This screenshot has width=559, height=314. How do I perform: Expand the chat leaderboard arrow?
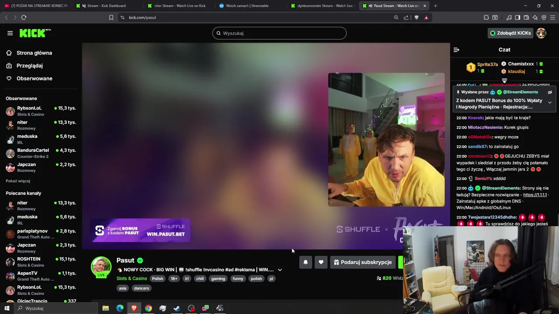tap(504, 81)
